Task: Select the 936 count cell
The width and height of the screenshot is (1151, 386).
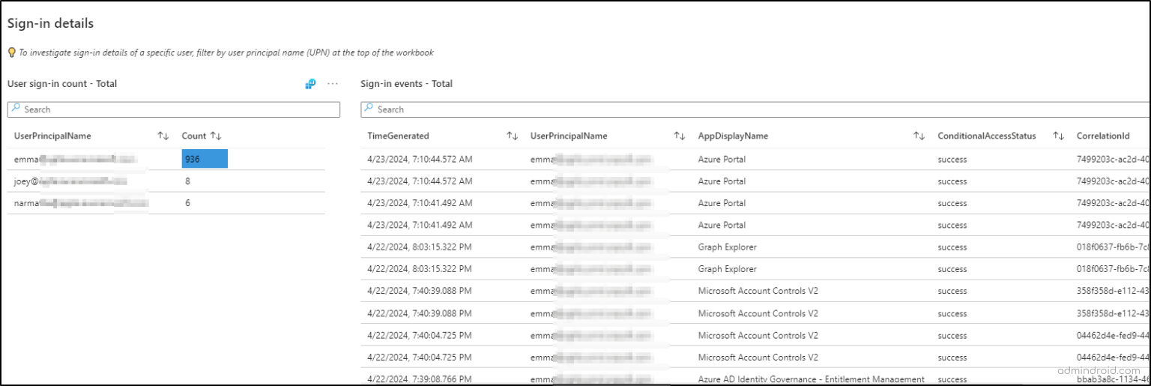Action: [205, 159]
